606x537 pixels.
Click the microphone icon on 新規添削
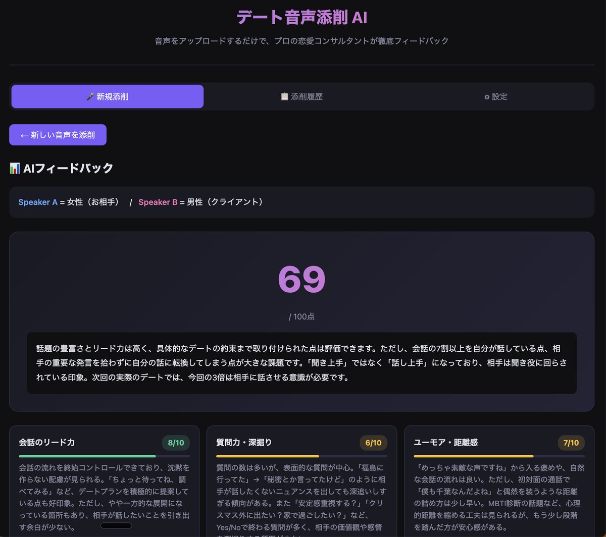(x=90, y=96)
